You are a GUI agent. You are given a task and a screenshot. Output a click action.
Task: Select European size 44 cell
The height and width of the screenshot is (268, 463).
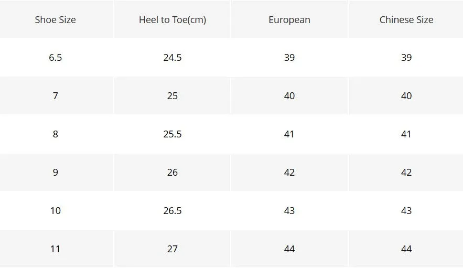[x=289, y=249]
